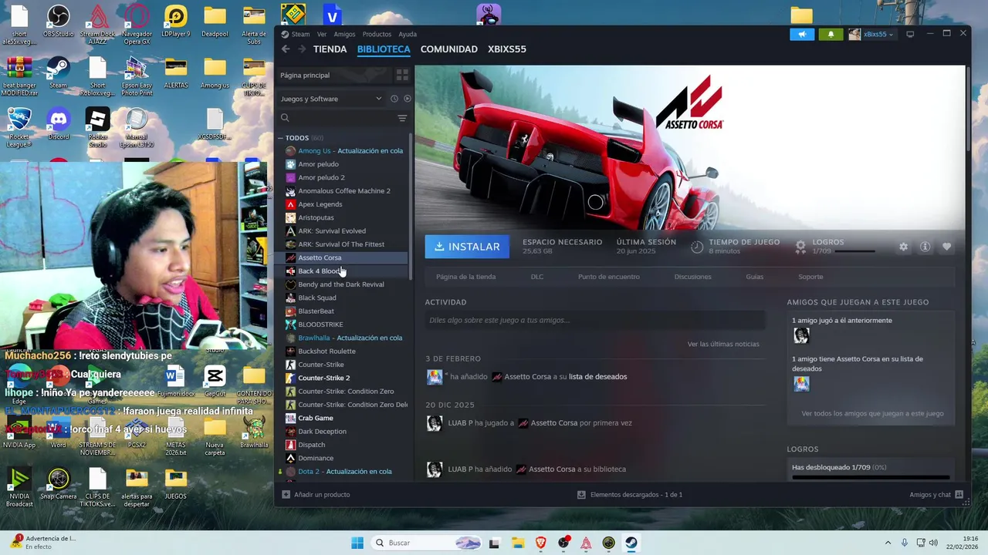Open Rocket League desktop shortcut
The width and height of the screenshot is (988, 555).
pyautogui.click(x=19, y=127)
